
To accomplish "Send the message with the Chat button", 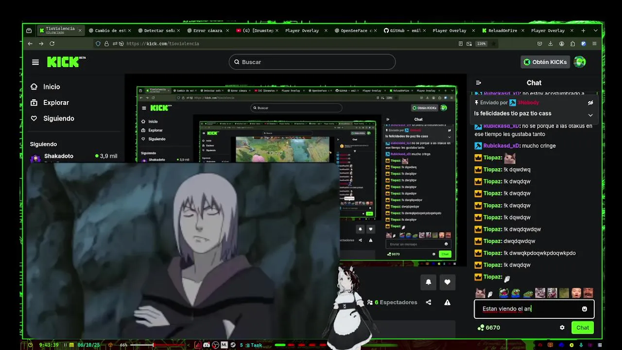I will pyautogui.click(x=583, y=328).
